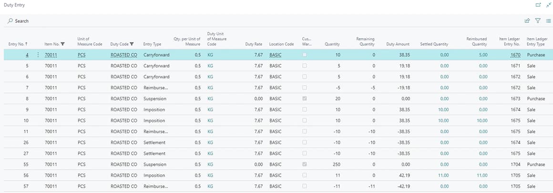The height and width of the screenshot is (193, 553).
Task: Select BASIC location code in entry 11
Action: (x=276, y=132)
